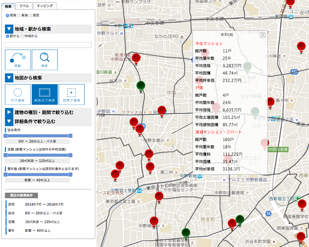The image size is (309, 247).
Task: Select the 画面内で検索 screen search tool
Action: pos(45,94)
